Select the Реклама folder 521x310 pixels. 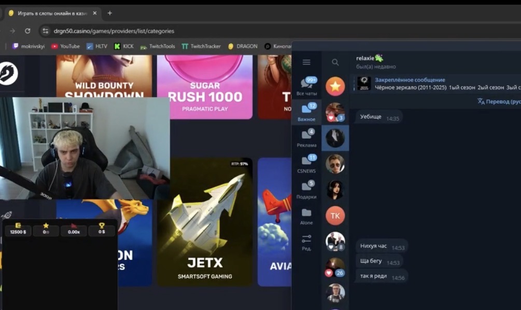[x=306, y=138]
